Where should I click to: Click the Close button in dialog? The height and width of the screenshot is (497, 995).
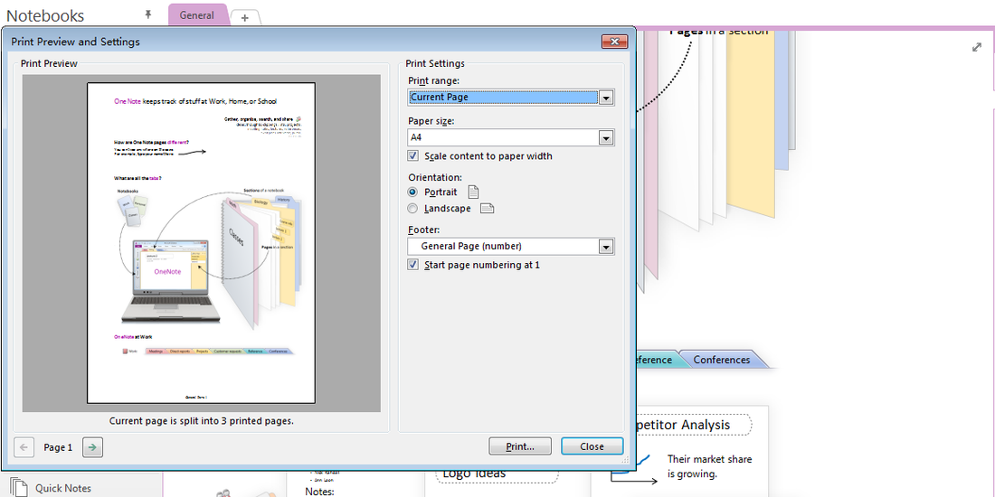click(592, 446)
